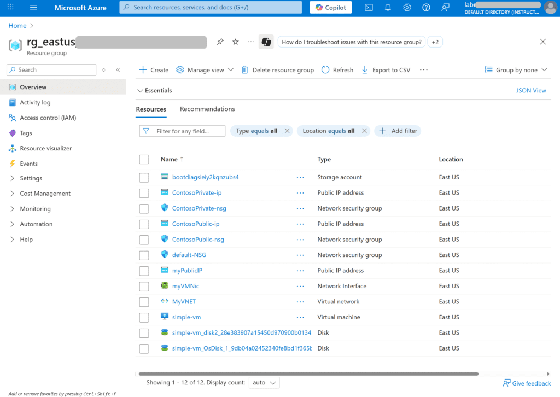This screenshot has height=397, width=560.
Task: Switch to the Recommendations tab
Action: (207, 109)
